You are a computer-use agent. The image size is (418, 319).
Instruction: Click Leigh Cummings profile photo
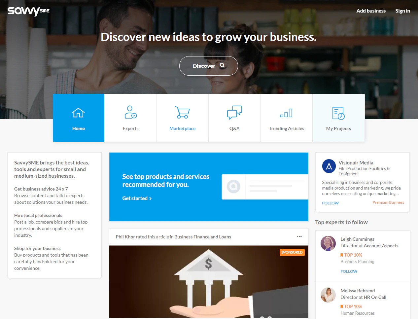coord(328,243)
